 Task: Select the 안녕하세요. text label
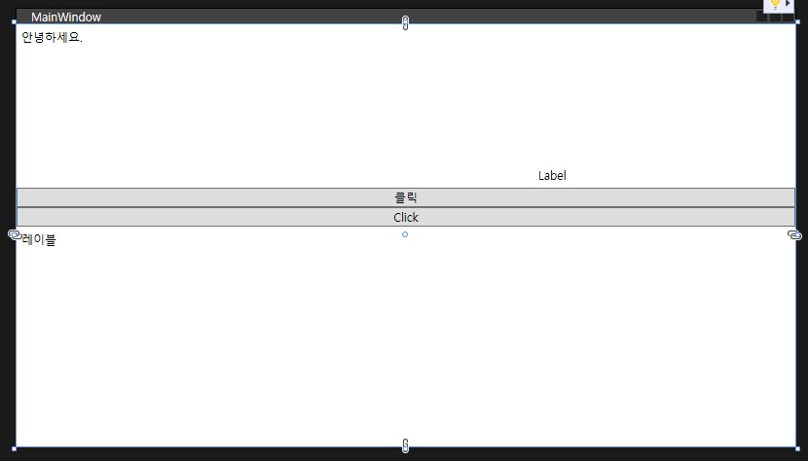(52, 37)
